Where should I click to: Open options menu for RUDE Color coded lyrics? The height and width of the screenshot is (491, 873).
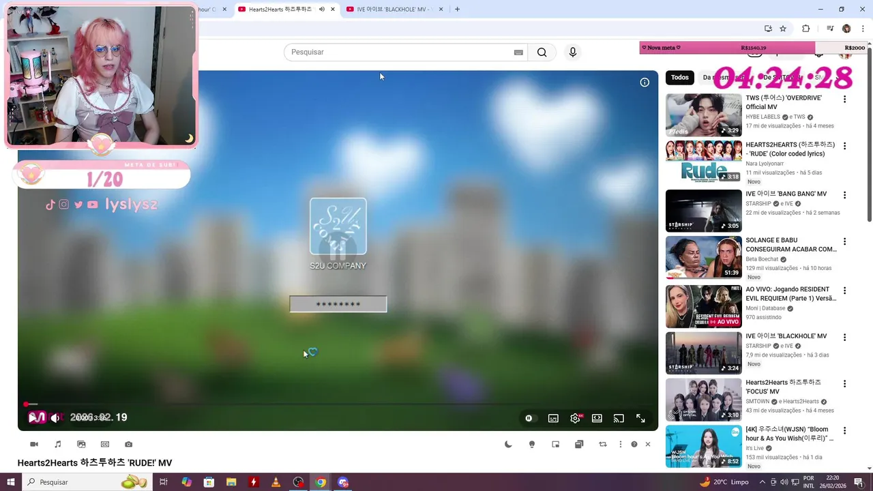tap(844, 146)
